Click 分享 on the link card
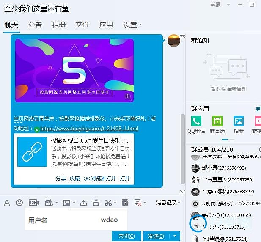 61,179
